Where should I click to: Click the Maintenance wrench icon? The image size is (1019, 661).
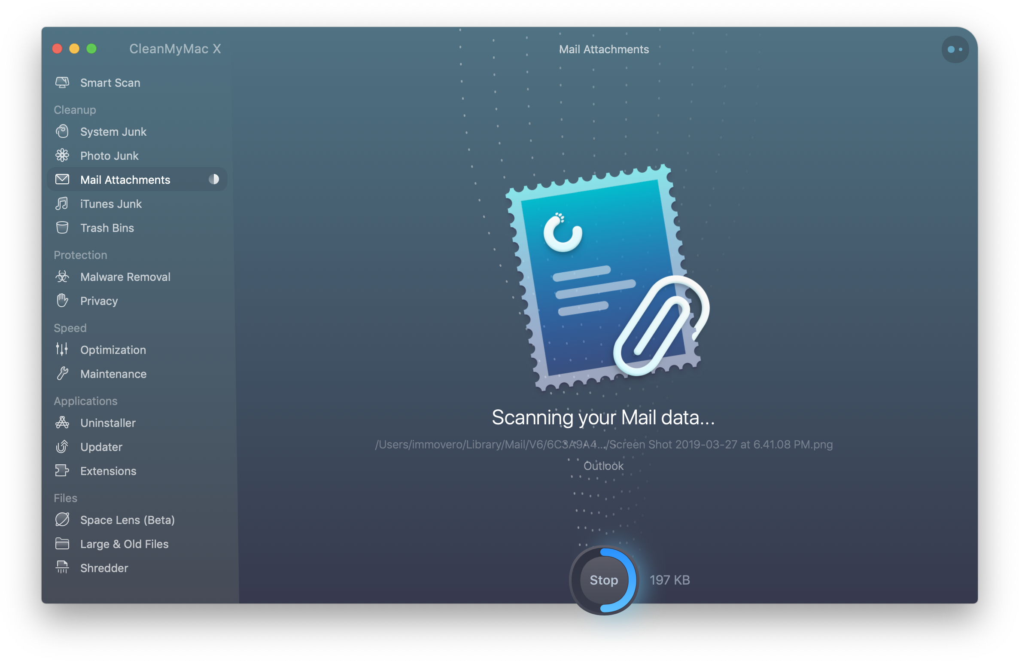point(62,374)
